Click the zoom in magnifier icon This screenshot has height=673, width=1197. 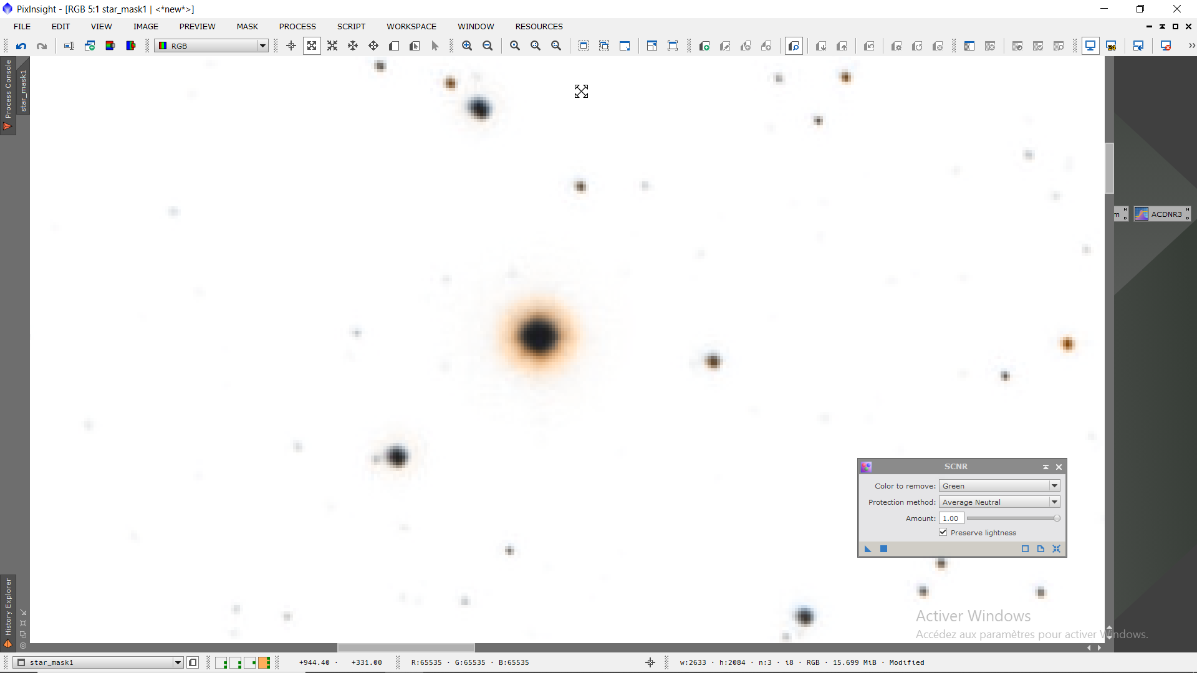[467, 45]
